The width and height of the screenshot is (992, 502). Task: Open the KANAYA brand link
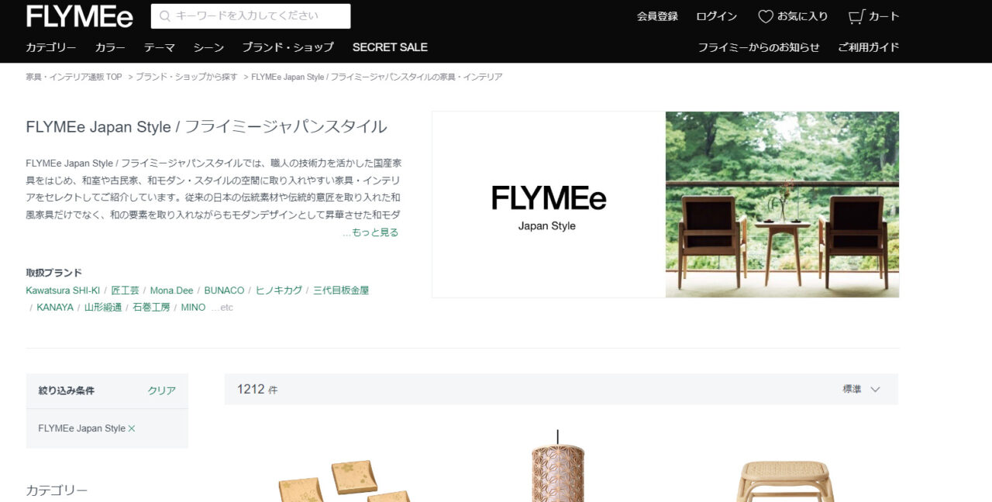pyautogui.click(x=55, y=308)
